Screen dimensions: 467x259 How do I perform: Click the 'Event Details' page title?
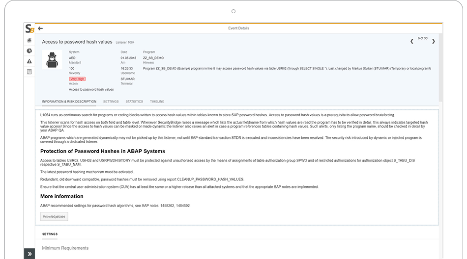[x=238, y=28]
